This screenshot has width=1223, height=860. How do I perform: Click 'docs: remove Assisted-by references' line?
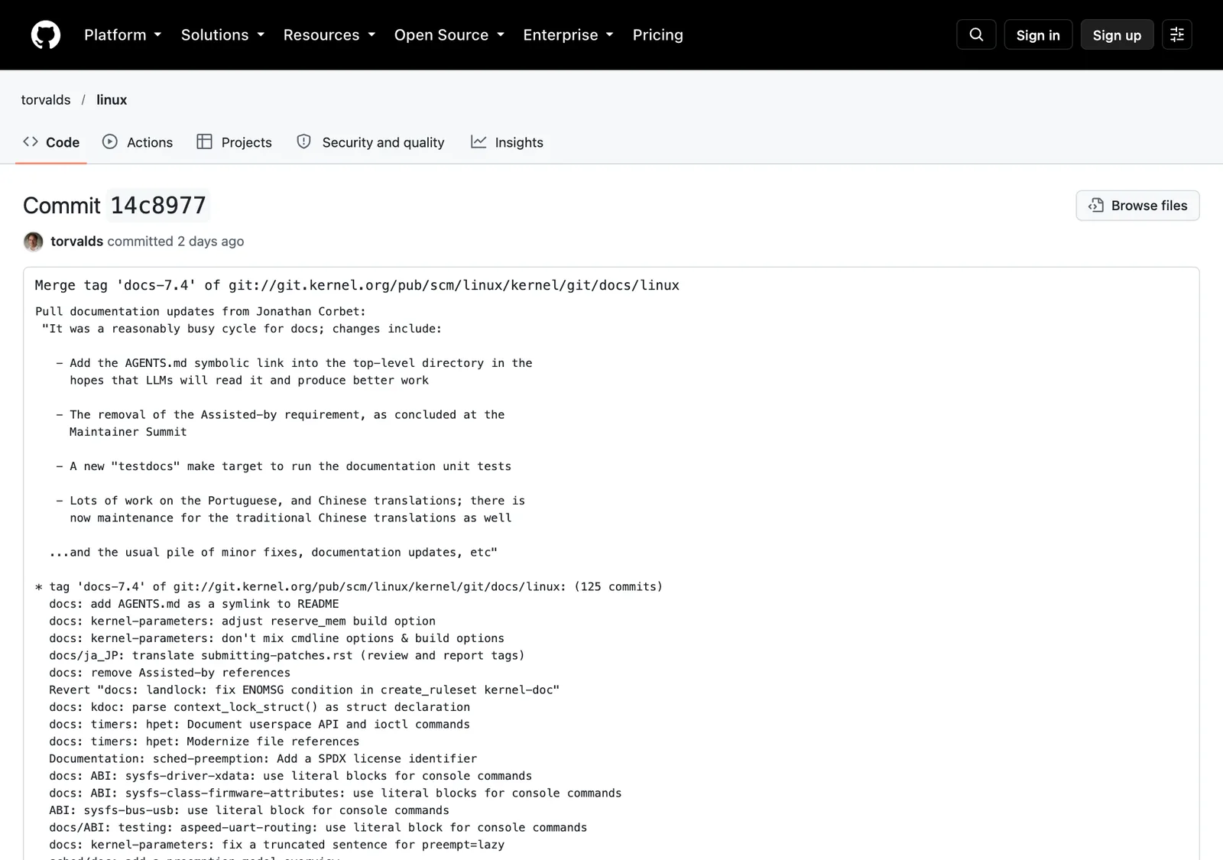[x=170, y=673]
